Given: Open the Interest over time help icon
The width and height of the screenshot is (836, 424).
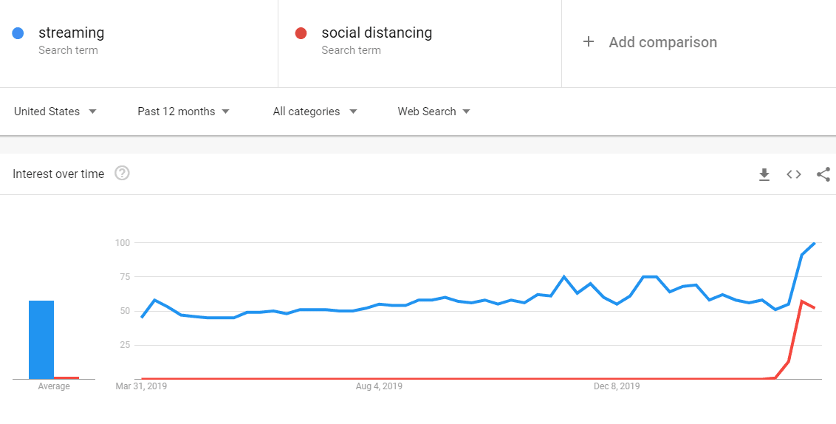Looking at the screenshot, I should pos(123,174).
